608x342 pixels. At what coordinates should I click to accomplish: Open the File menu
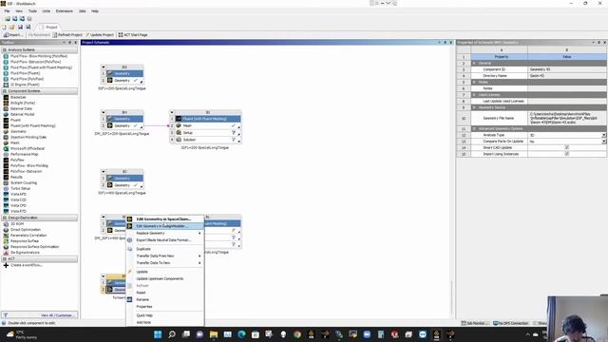(x=7, y=11)
